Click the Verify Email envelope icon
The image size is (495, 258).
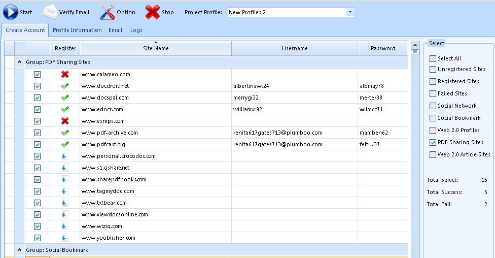pos(50,12)
